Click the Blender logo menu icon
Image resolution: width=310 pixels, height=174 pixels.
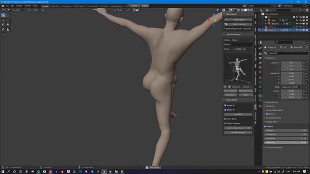point(3,6)
